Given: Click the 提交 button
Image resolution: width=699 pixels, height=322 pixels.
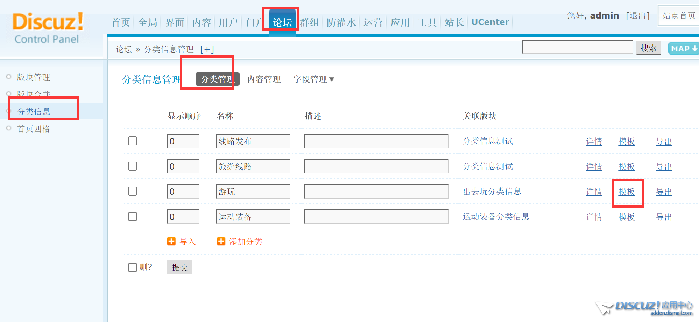Looking at the screenshot, I should coord(180,267).
